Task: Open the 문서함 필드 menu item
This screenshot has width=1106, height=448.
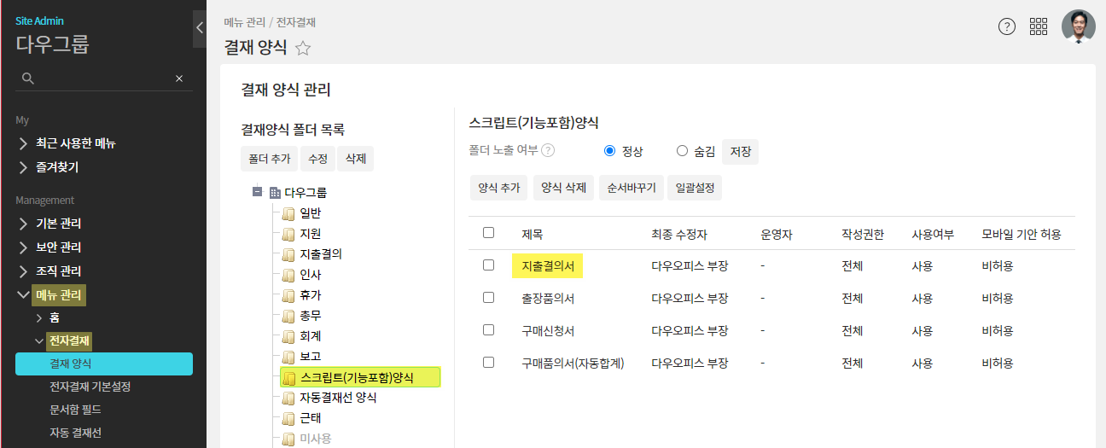Action: point(76,410)
